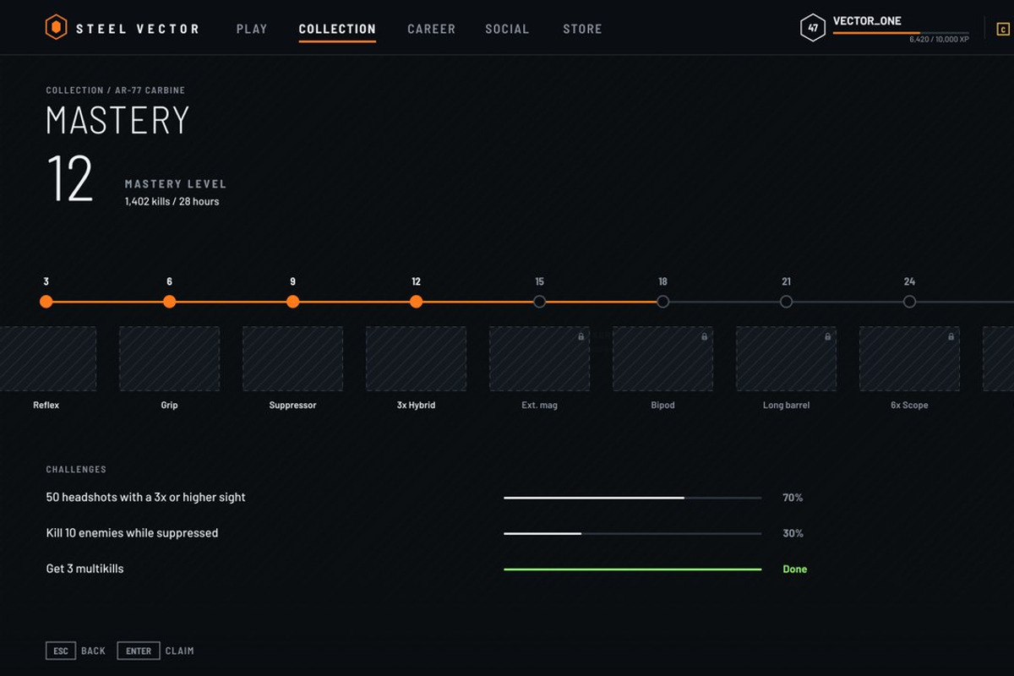The width and height of the screenshot is (1014, 676).
Task: Click the lock icon on Long barrel
Action: (x=828, y=336)
